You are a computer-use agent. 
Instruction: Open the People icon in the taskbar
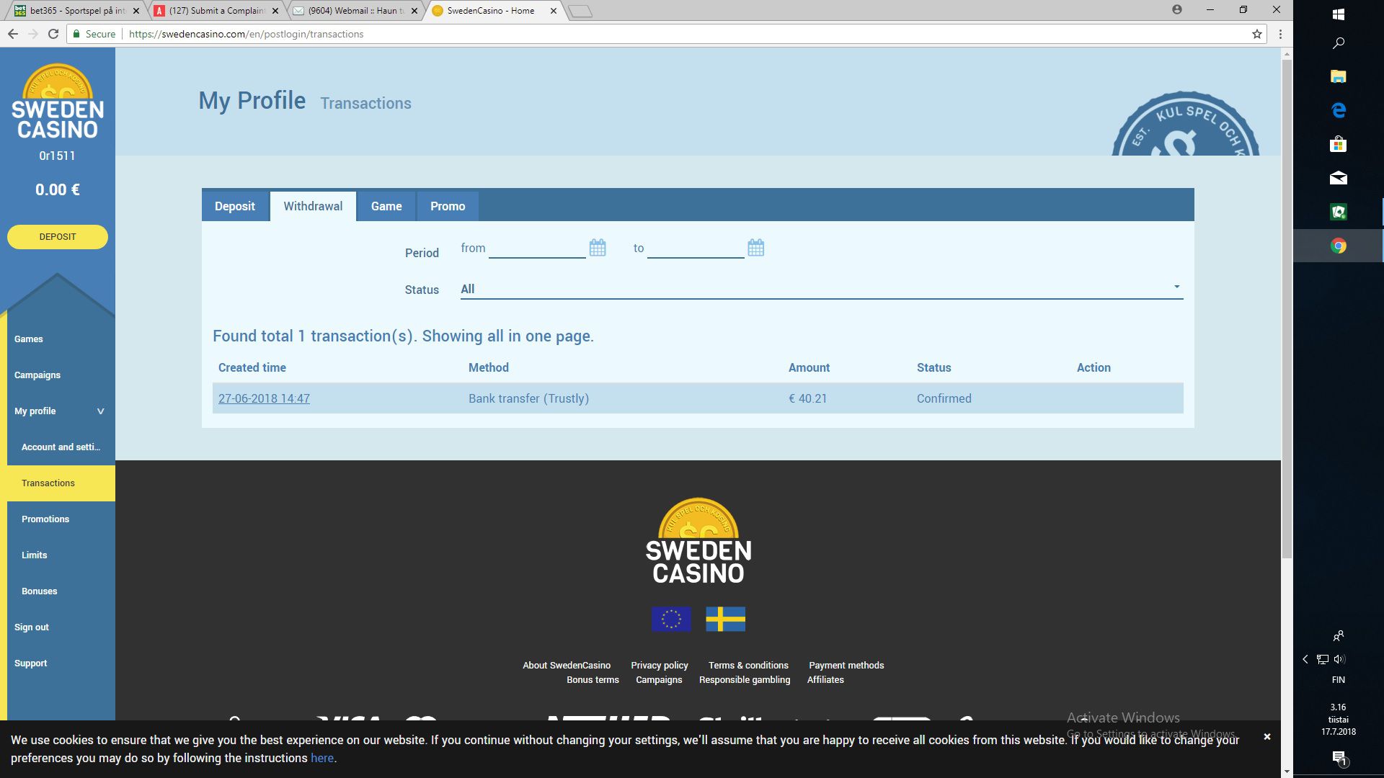[1339, 635]
